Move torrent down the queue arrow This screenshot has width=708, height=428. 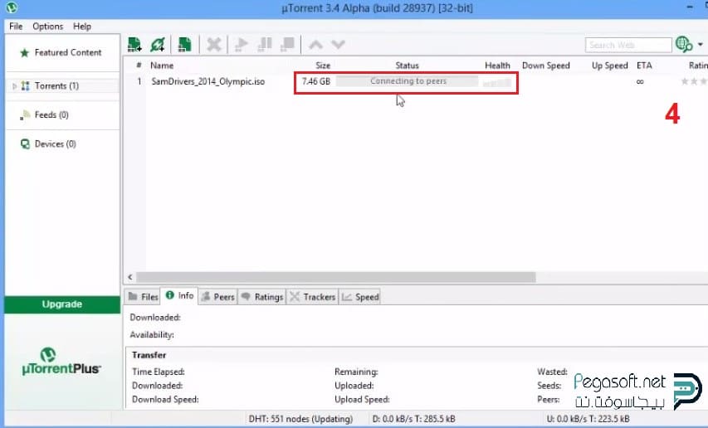(338, 45)
